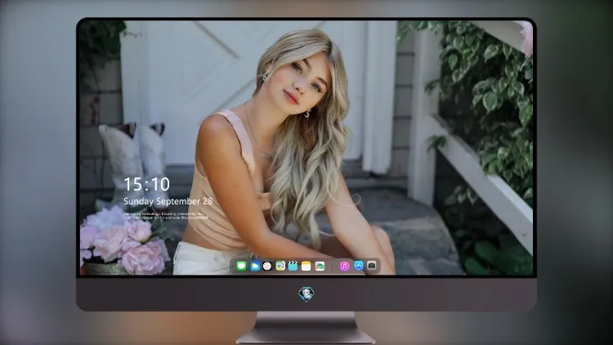Open the yellow Notes app in the dock
613x345 pixels.
click(x=306, y=266)
